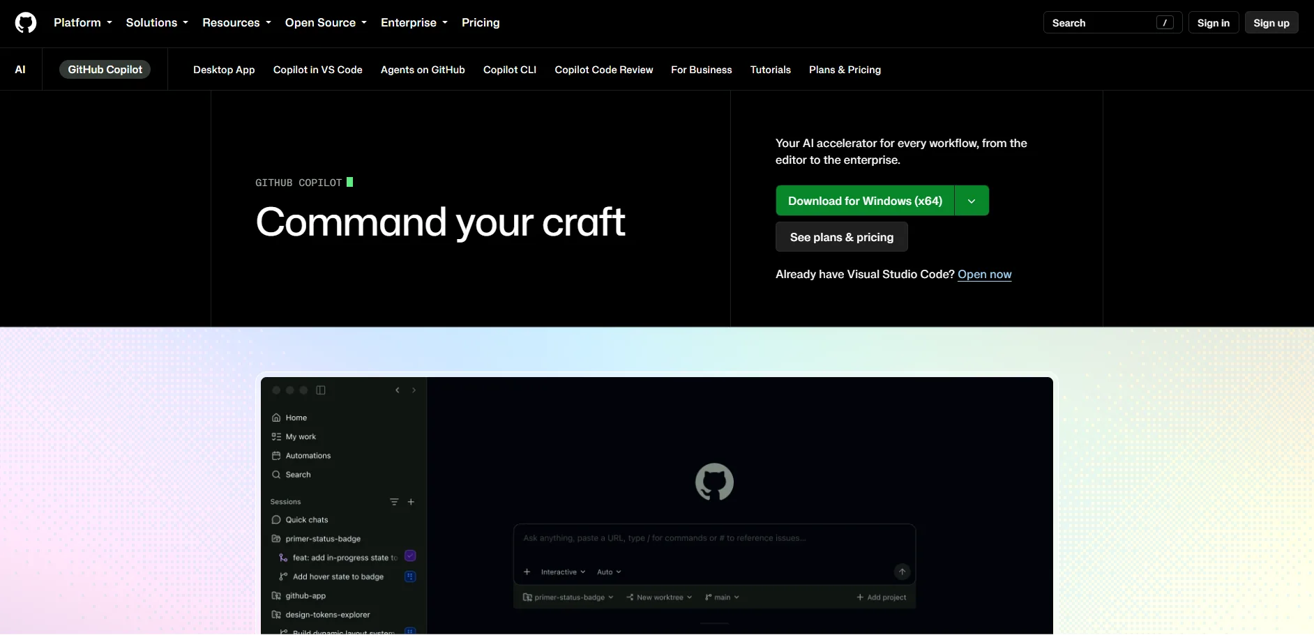Click the Command your craft headline
Viewport: 1314px width, 635px height.
tap(440, 222)
